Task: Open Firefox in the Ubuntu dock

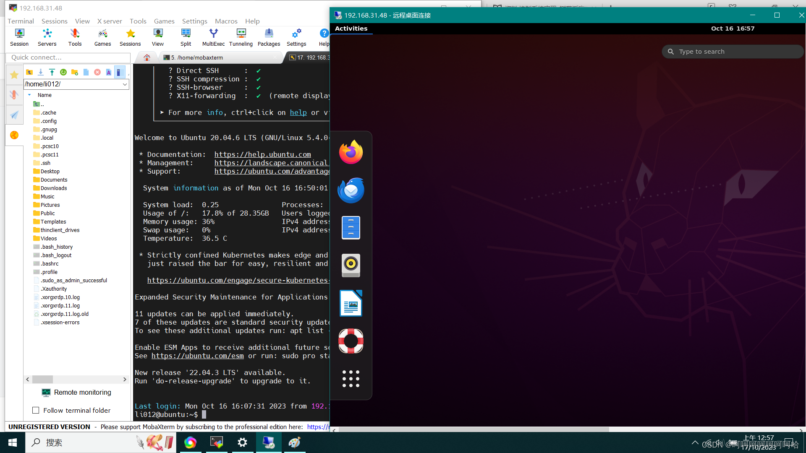Action: pos(351,152)
